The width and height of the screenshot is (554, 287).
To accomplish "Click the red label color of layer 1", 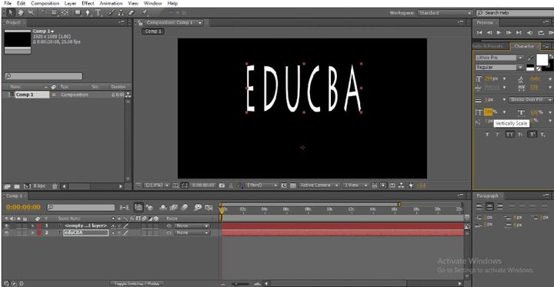I will click(x=39, y=225).
